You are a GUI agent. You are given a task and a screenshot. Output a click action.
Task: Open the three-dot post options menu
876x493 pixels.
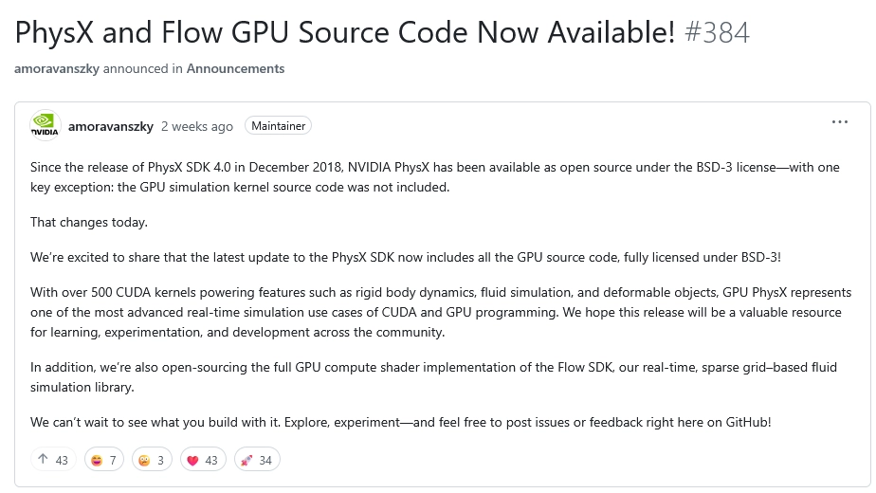click(x=839, y=122)
